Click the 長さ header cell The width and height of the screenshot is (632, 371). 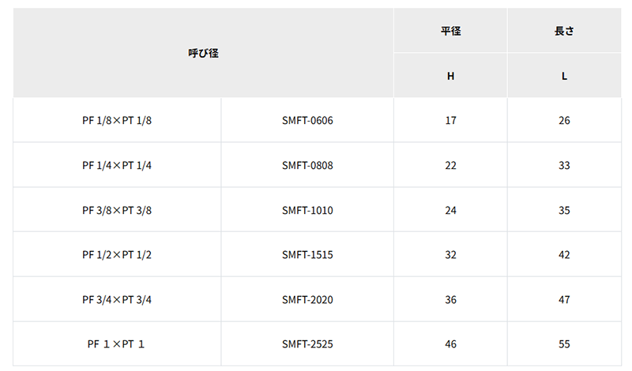564,31
